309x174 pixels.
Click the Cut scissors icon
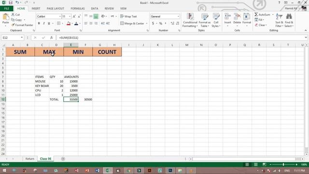click(x=13, y=14)
